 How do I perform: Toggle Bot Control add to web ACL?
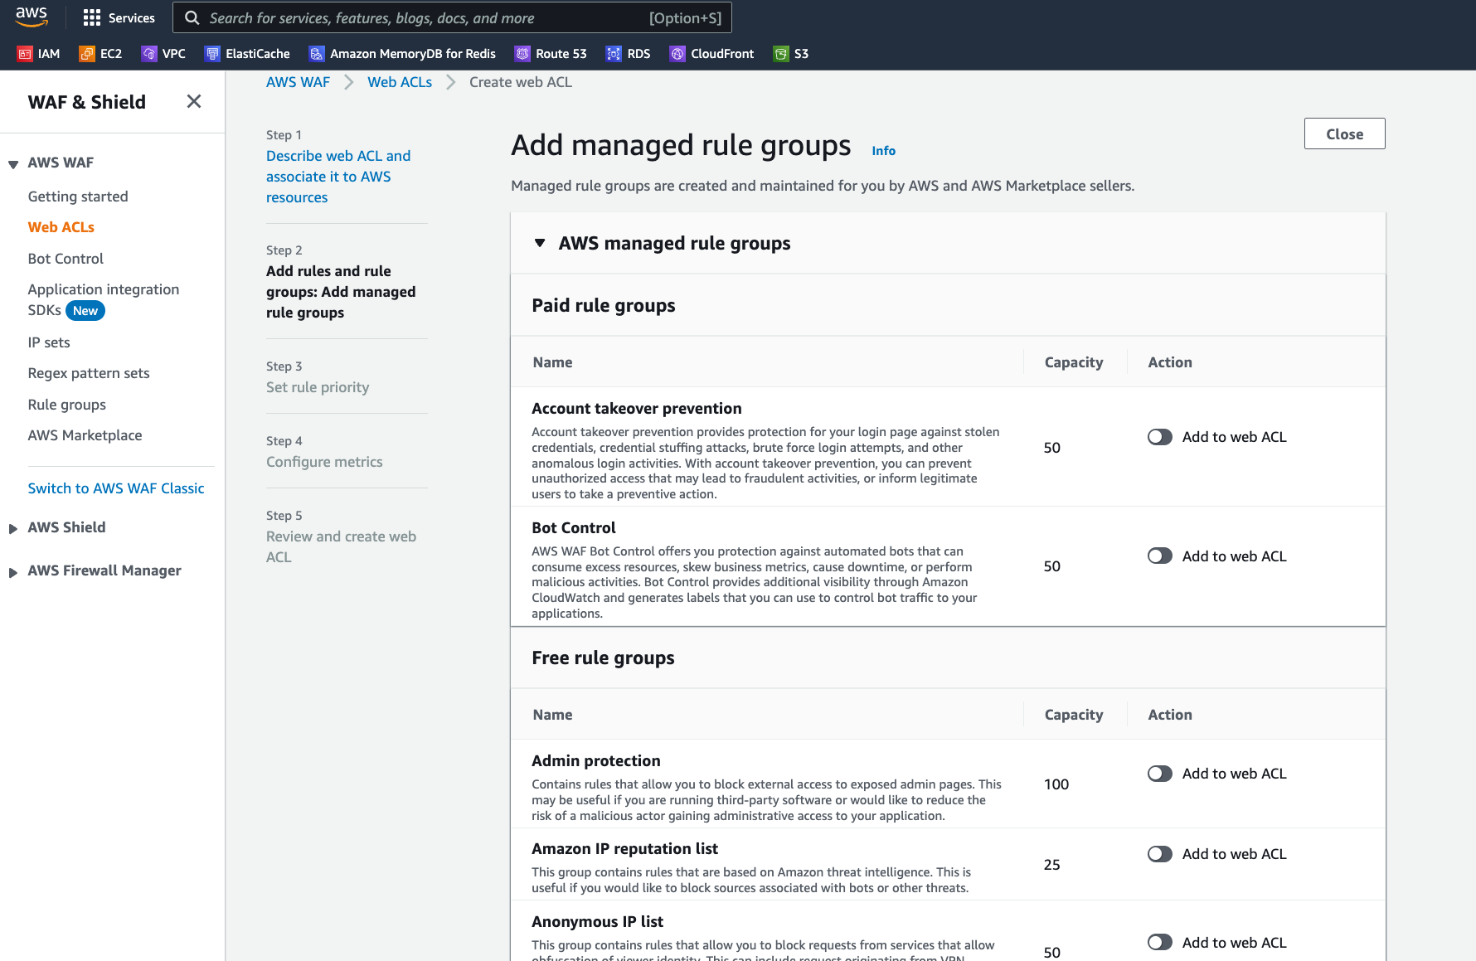click(x=1159, y=556)
